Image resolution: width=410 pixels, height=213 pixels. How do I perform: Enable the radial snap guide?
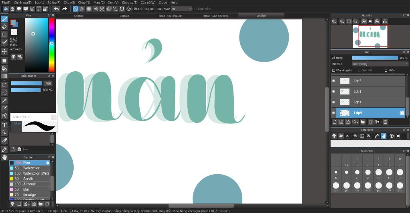pyautogui.click(x=102, y=9)
